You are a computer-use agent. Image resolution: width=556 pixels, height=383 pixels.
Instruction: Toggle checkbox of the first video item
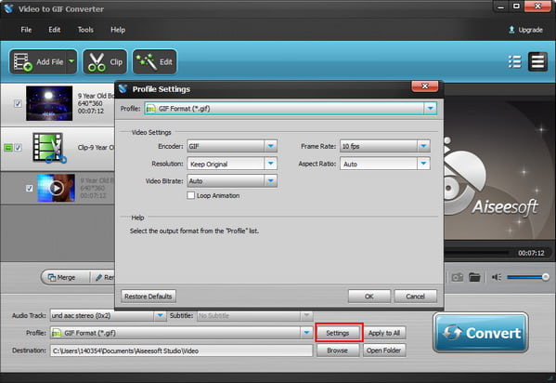(x=18, y=103)
